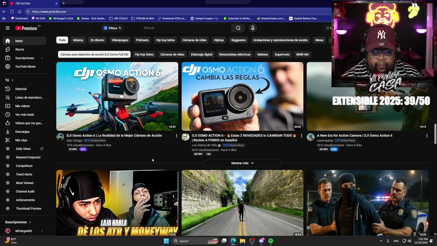This screenshot has height=246, width=437.
Task: Select the Todo filter chip
Action: click(62, 40)
